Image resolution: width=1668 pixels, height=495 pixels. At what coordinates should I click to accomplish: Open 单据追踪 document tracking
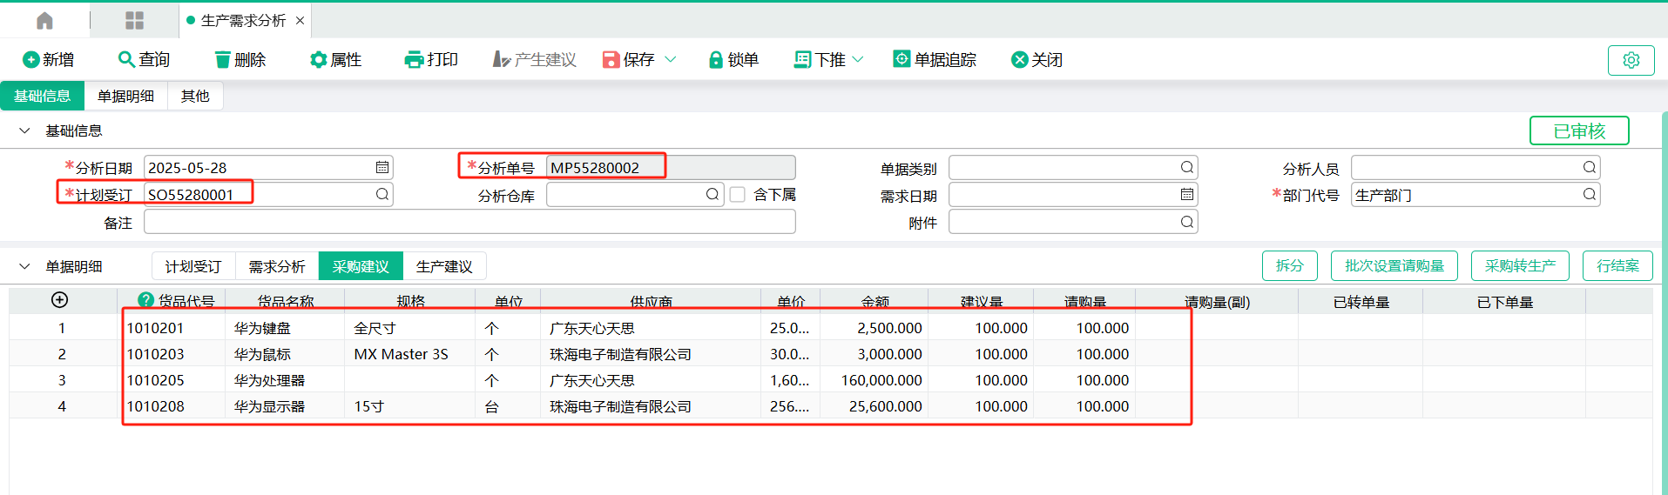pos(935,59)
